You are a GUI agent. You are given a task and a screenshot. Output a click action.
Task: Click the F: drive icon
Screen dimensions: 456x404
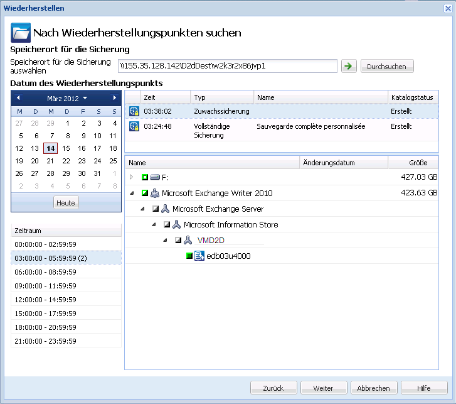(154, 178)
